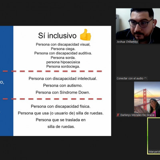Screen dimensions: 160x160
Task: Click the thumbs-up emoji beside the slide title
Action: point(86,35)
